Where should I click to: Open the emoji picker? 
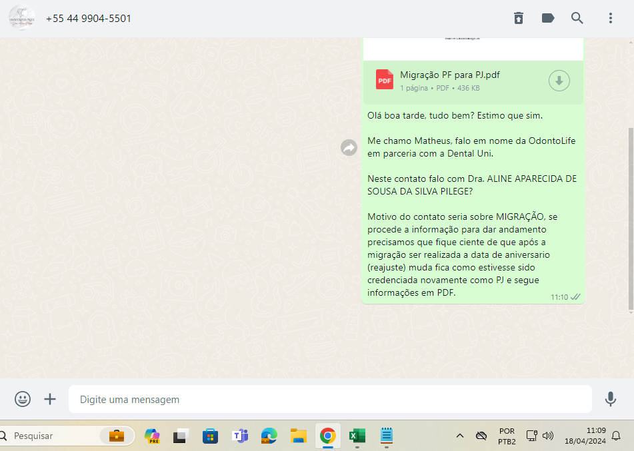point(23,399)
